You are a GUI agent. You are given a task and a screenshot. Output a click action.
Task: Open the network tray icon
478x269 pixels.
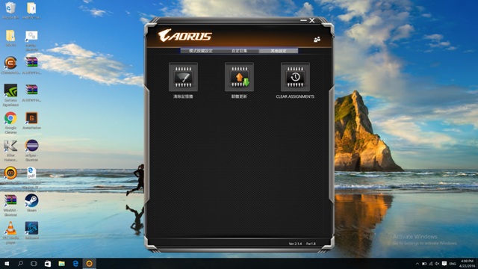point(431,264)
